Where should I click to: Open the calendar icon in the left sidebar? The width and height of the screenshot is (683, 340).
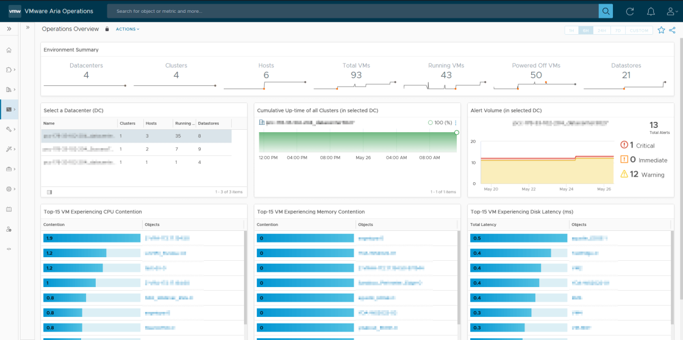(9, 209)
